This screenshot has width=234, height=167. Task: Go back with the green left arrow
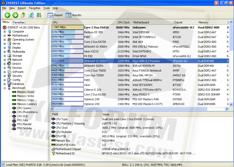pyautogui.click(x=8, y=15)
